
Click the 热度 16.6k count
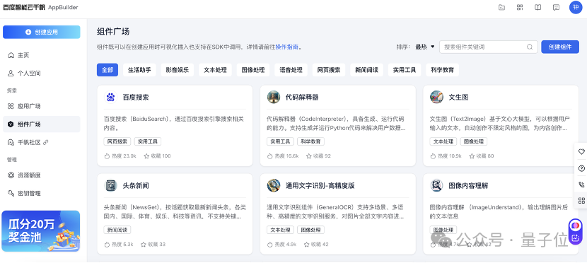coord(283,156)
